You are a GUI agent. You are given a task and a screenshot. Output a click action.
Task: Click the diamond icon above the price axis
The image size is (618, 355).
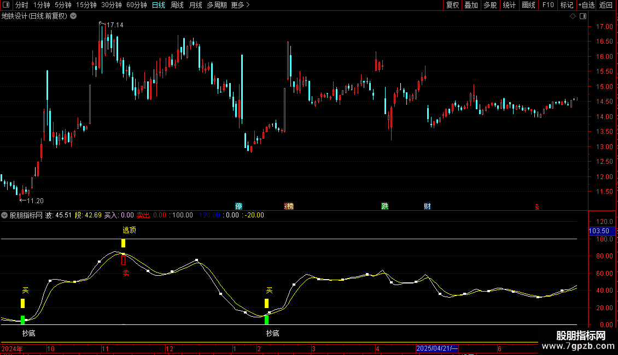573,16
